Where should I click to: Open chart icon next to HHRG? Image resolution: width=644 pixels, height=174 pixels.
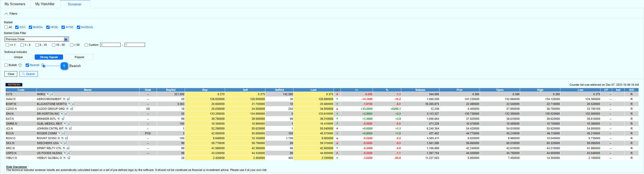[x=52, y=94]
